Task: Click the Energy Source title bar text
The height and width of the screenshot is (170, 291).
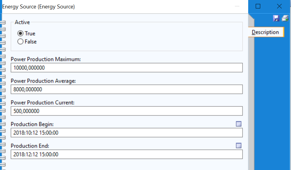Action: point(38,7)
